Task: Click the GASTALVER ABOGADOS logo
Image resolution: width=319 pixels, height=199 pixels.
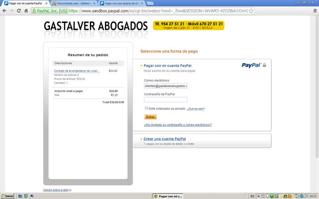Action: pyautogui.click(x=96, y=26)
